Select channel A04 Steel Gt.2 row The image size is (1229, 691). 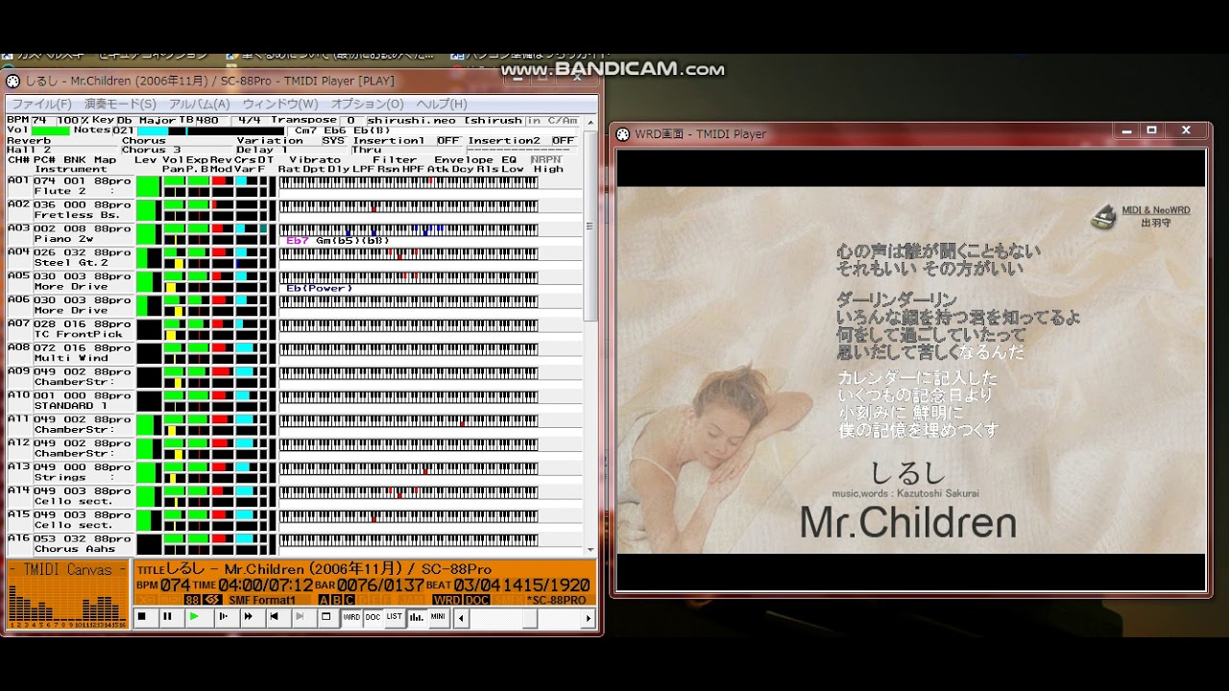click(69, 257)
